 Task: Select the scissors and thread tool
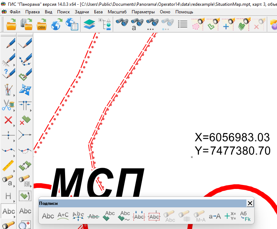pos(8,105)
